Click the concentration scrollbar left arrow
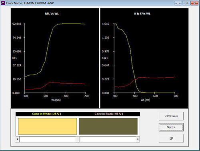This screenshot has height=151, width=200. pos(17,139)
